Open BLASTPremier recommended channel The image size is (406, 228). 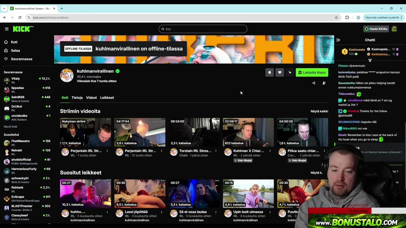[27, 208]
